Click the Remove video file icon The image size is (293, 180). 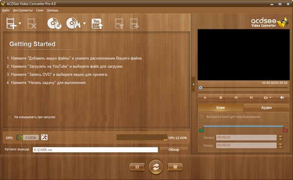[x=32, y=23]
